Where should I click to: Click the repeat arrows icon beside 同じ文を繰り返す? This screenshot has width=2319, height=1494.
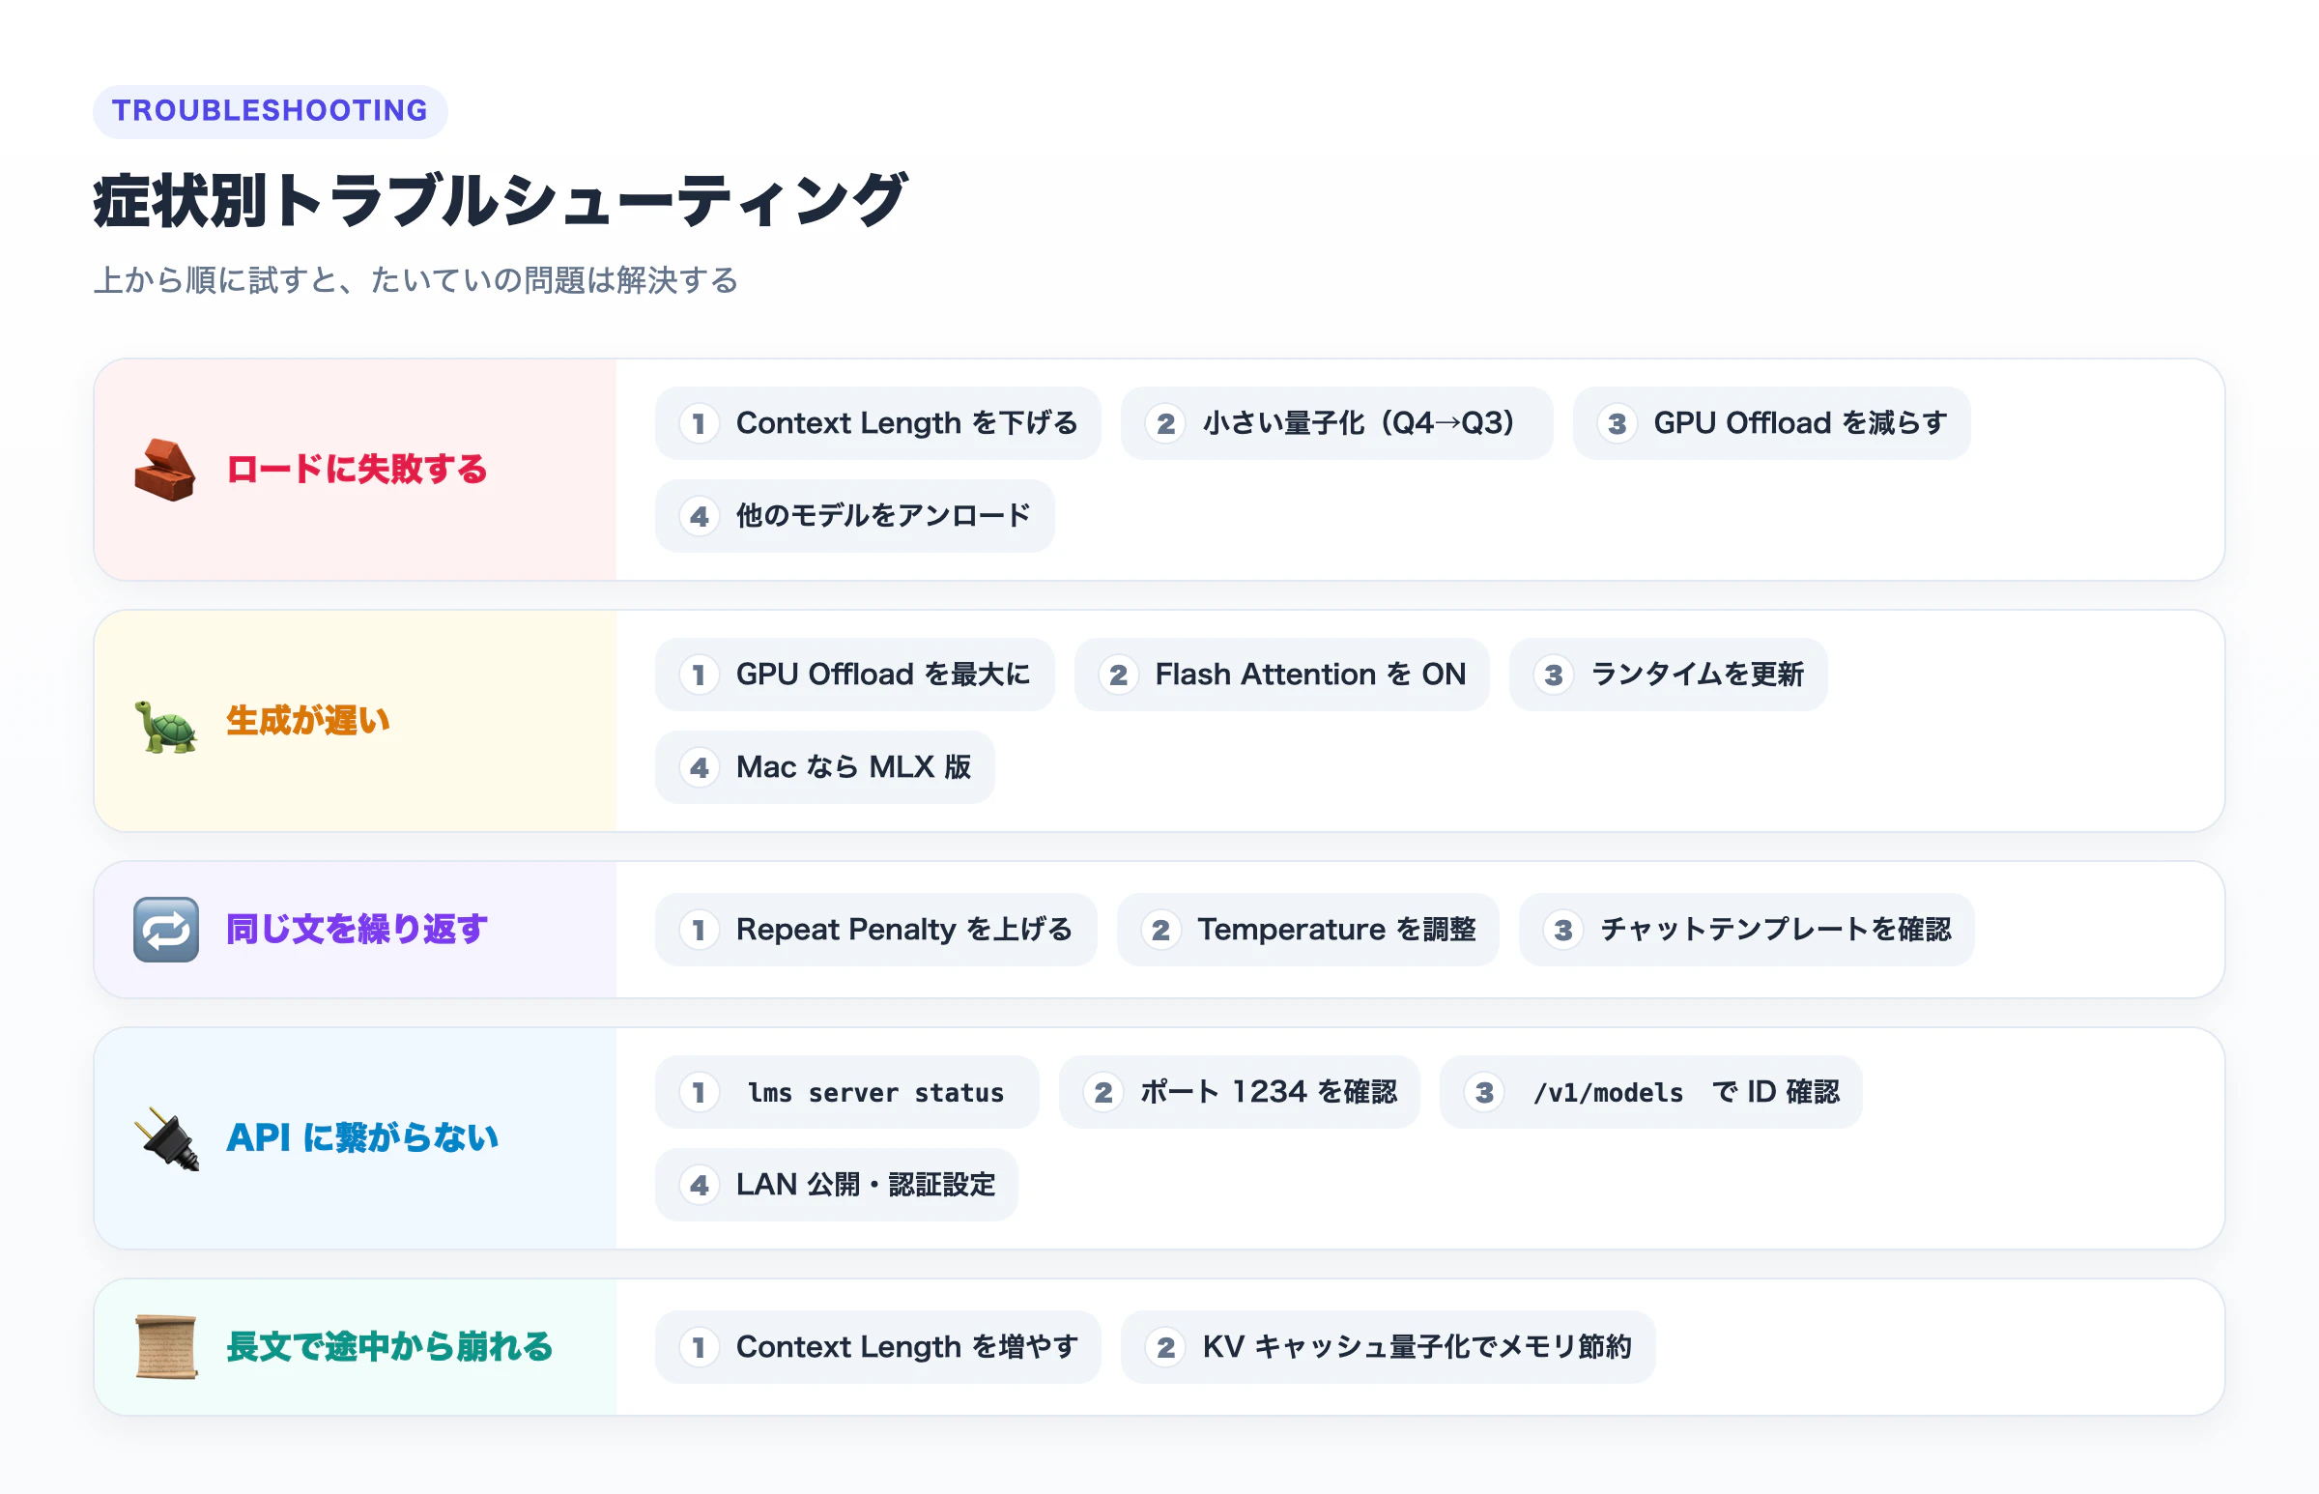[x=166, y=930]
